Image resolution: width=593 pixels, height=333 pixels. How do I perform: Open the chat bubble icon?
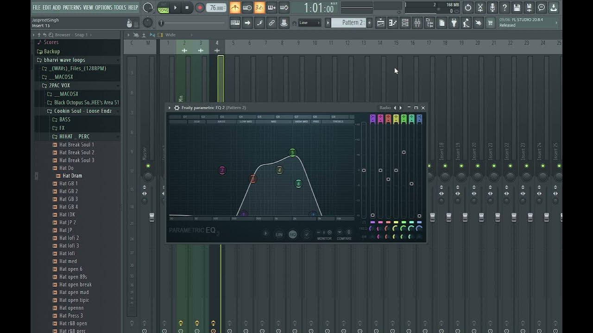pos(541,7)
